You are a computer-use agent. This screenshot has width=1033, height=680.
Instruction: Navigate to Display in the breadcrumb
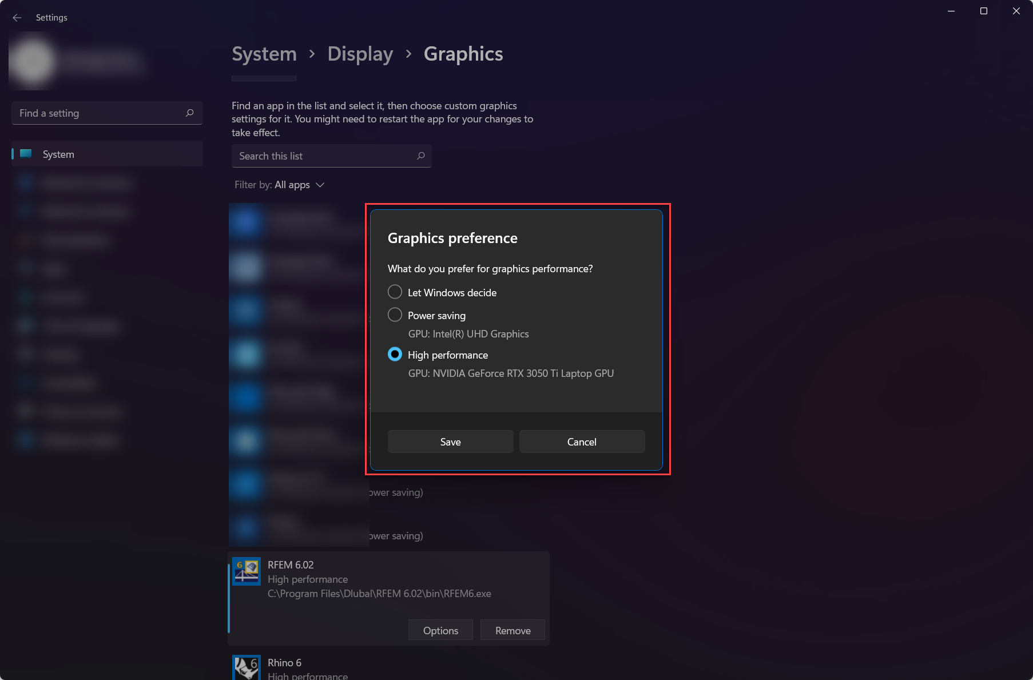coord(360,54)
